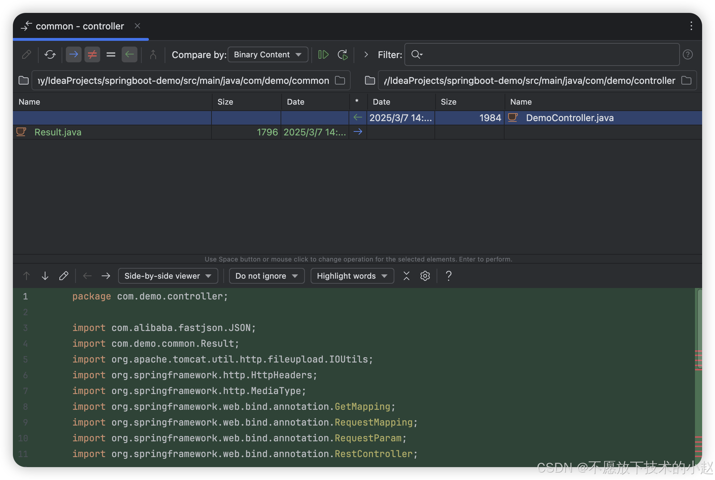Open the Side-by-side viewer dropdown
Image resolution: width=715 pixels, height=480 pixels.
pyautogui.click(x=168, y=276)
